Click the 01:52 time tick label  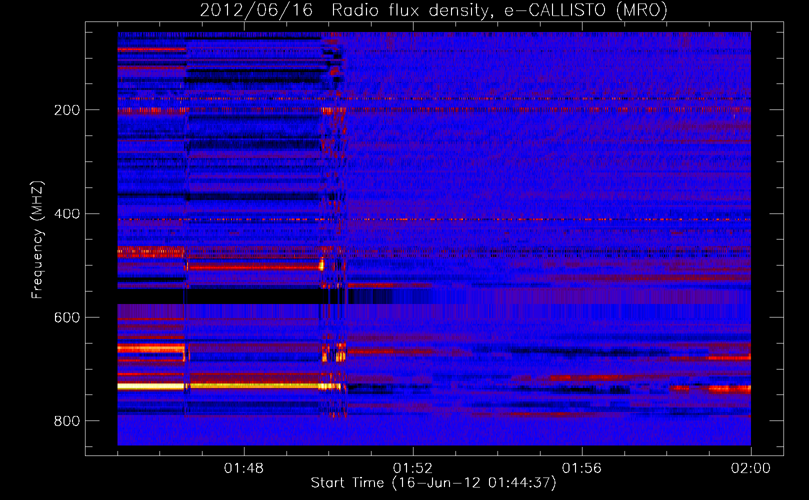pyautogui.click(x=413, y=468)
